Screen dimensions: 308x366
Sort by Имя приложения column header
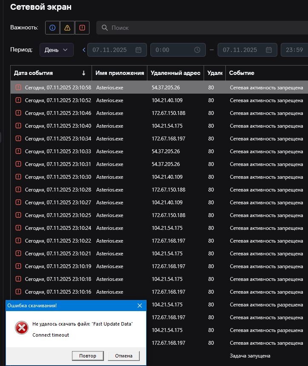120,73
